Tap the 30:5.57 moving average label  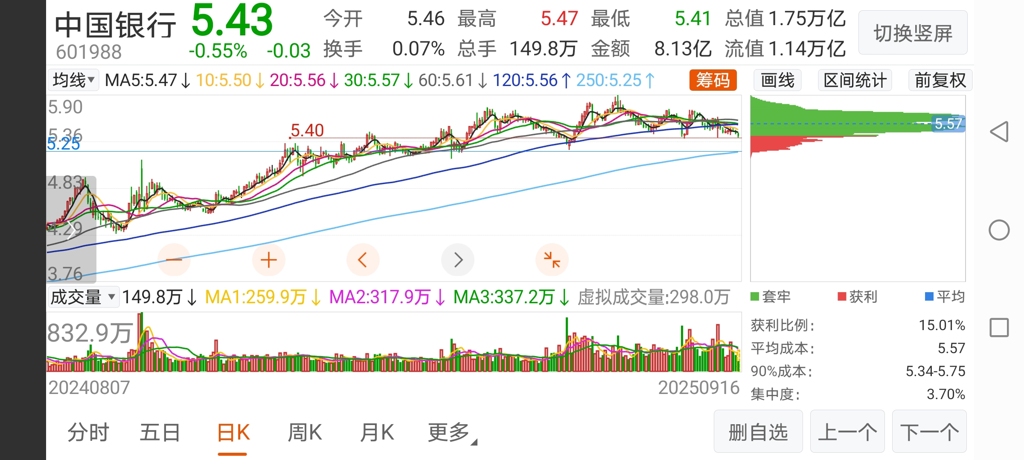point(379,80)
